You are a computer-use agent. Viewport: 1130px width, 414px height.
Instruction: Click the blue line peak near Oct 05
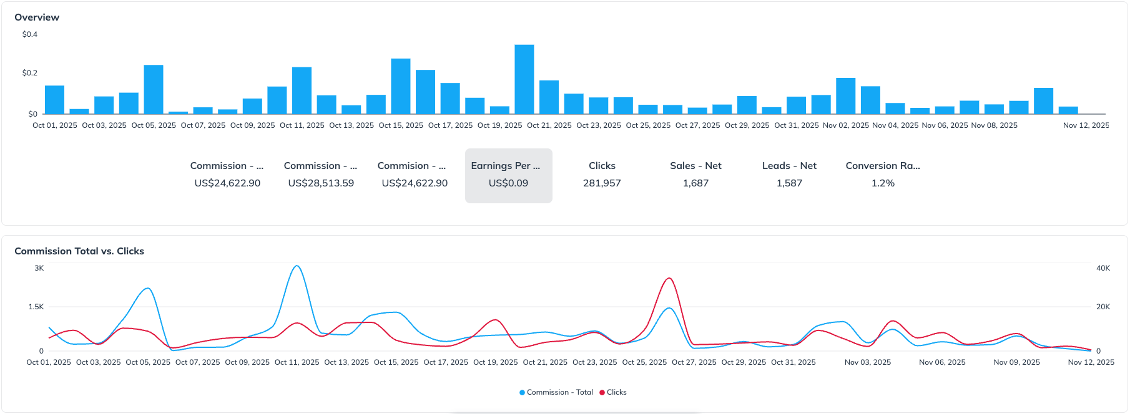(147, 288)
